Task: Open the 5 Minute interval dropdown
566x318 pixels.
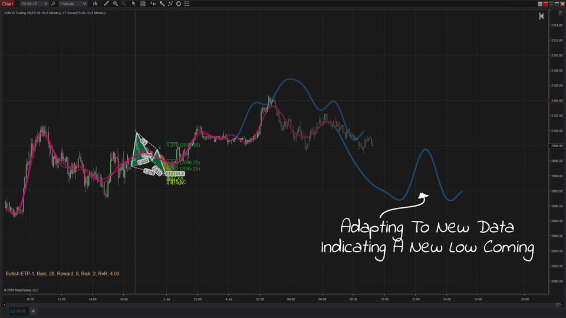Action: pyautogui.click(x=73, y=4)
